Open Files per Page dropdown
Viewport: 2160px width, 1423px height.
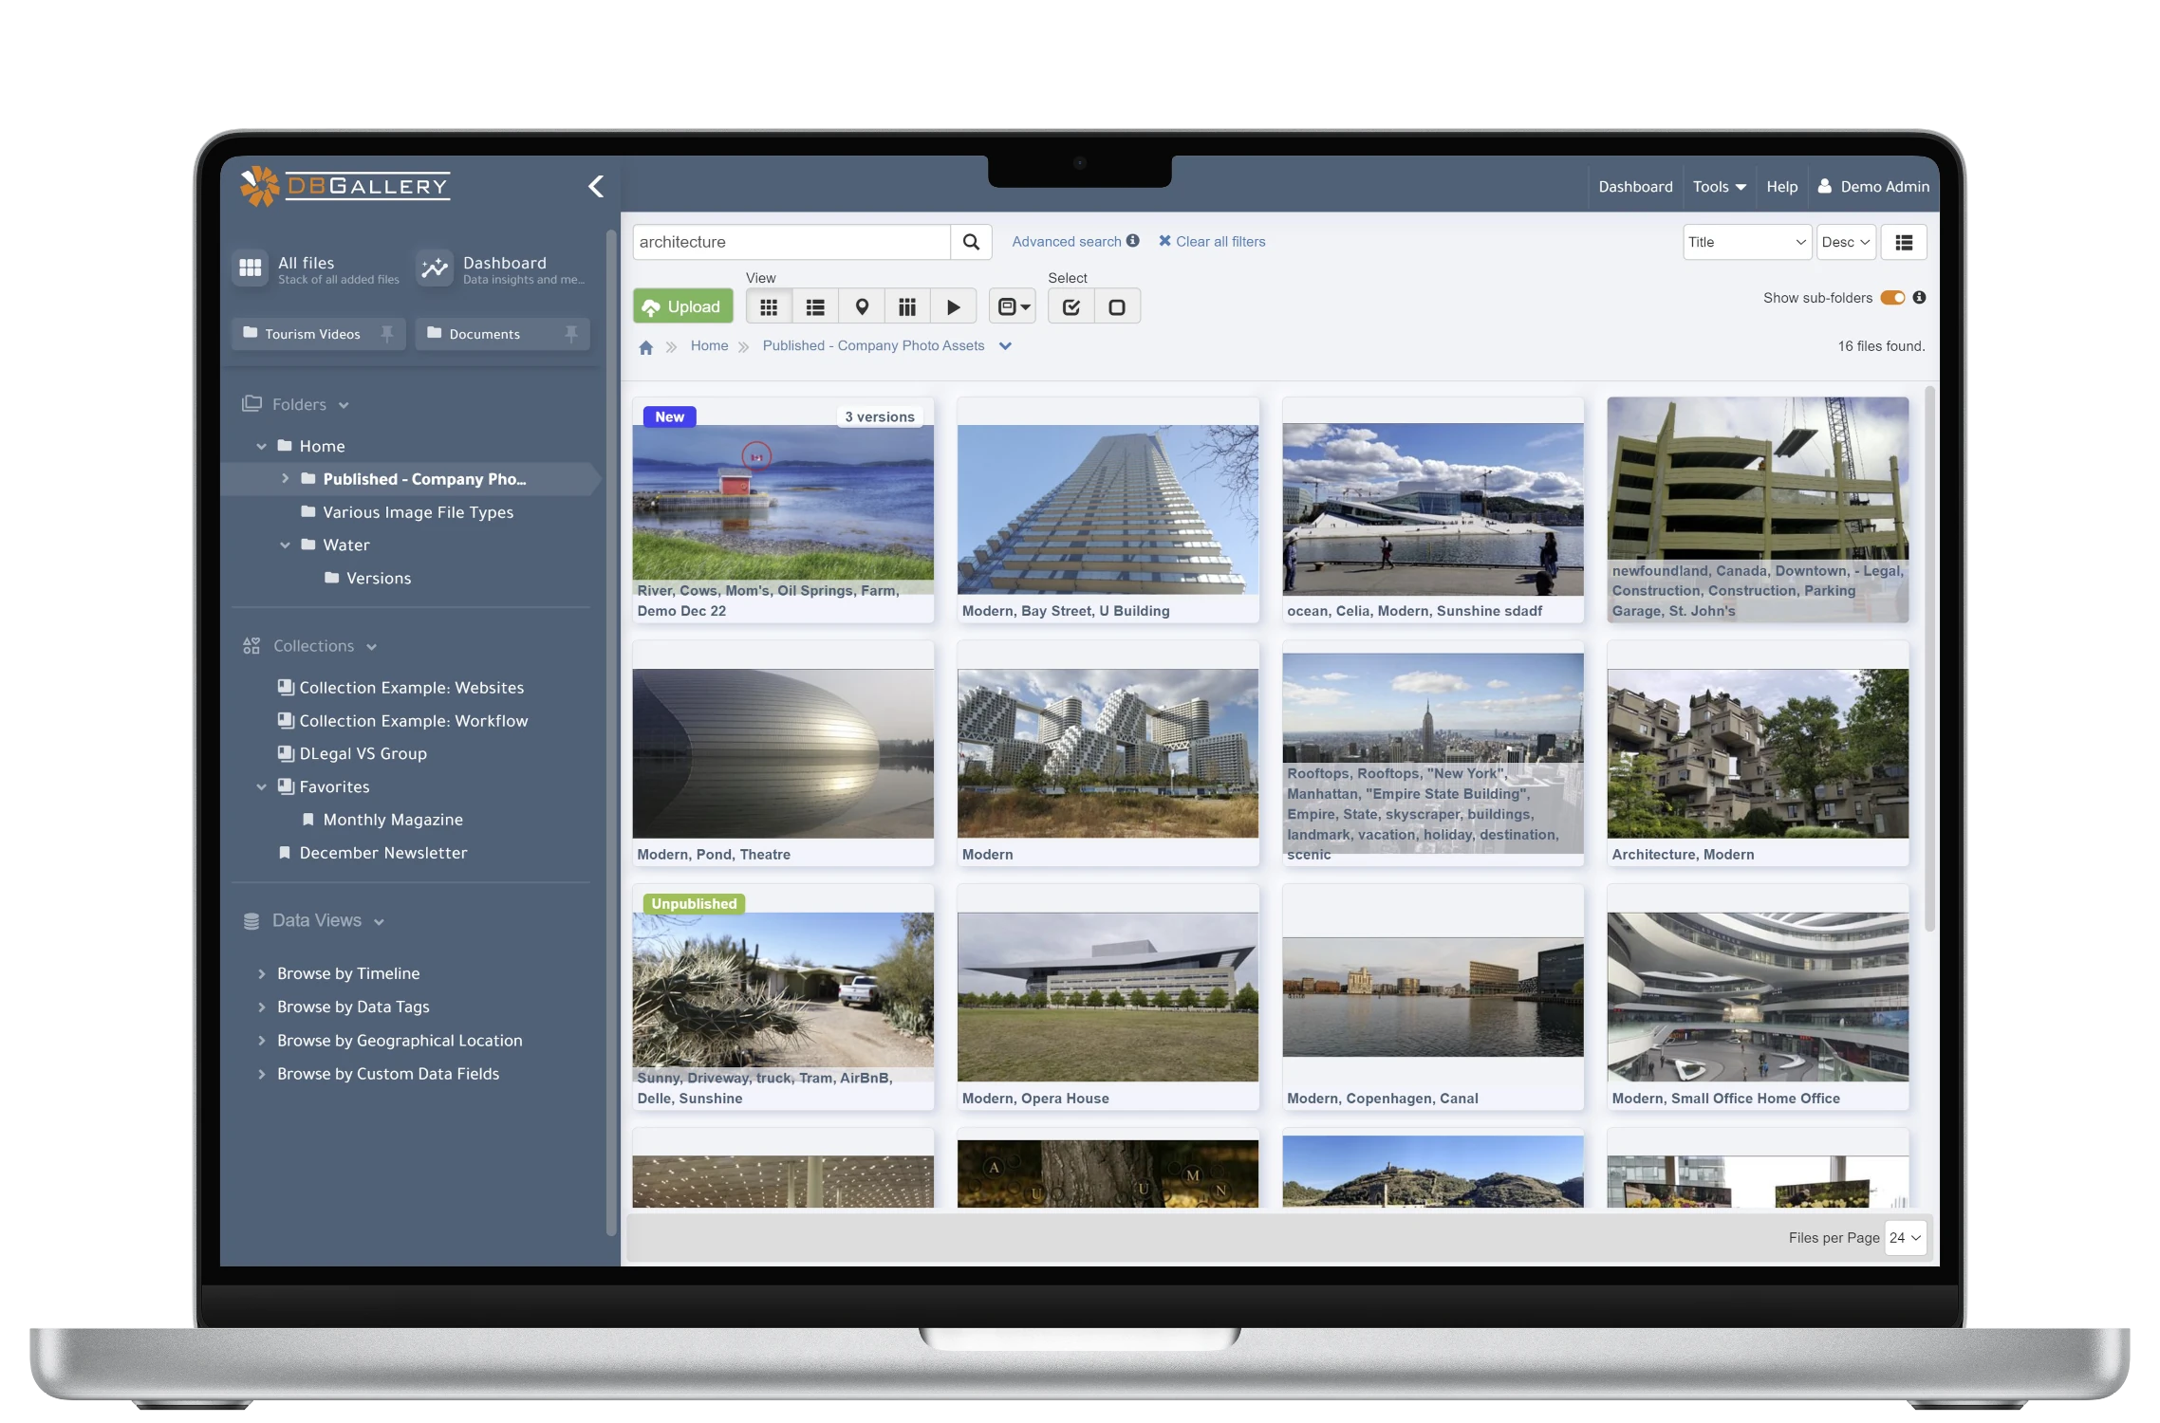click(x=1905, y=1238)
